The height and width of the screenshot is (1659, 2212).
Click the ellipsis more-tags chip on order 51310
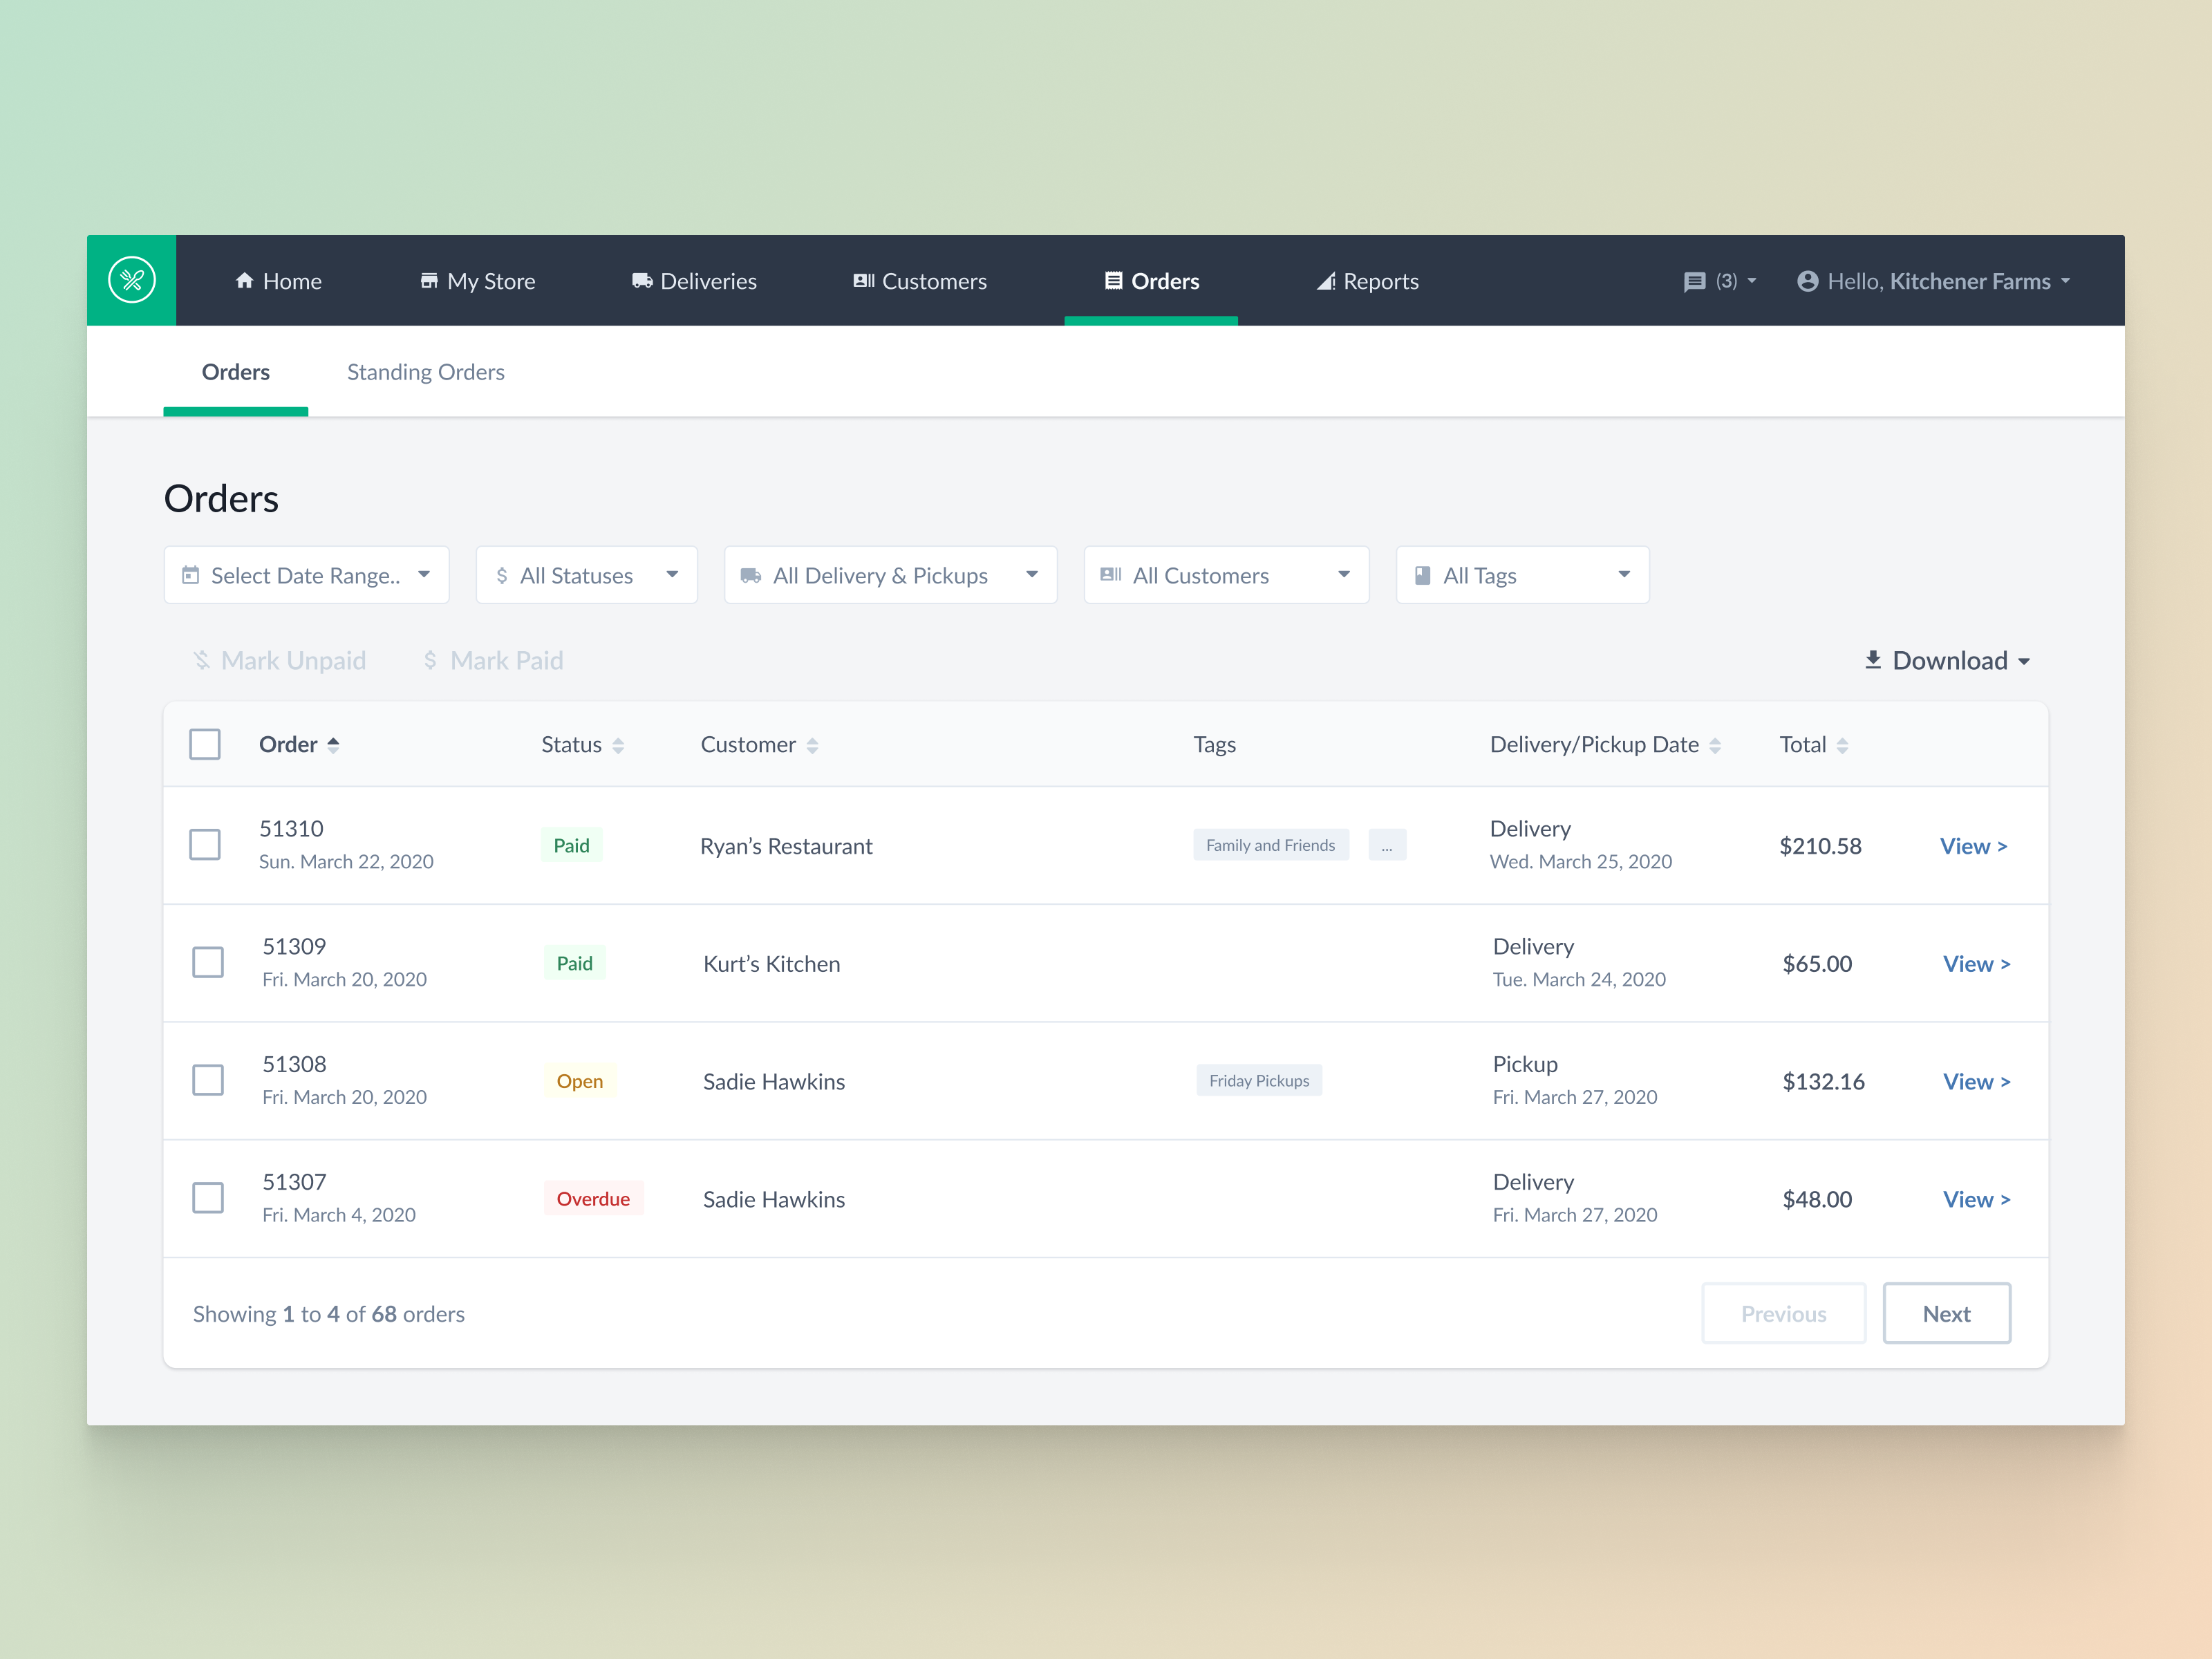tap(1387, 845)
